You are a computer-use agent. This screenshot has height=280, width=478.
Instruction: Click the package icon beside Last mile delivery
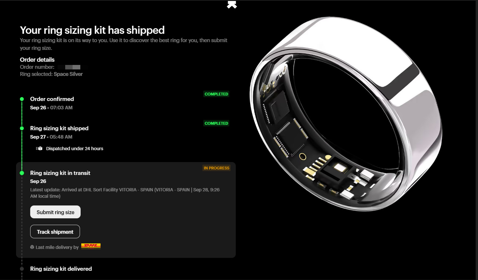tap(32, 247)
